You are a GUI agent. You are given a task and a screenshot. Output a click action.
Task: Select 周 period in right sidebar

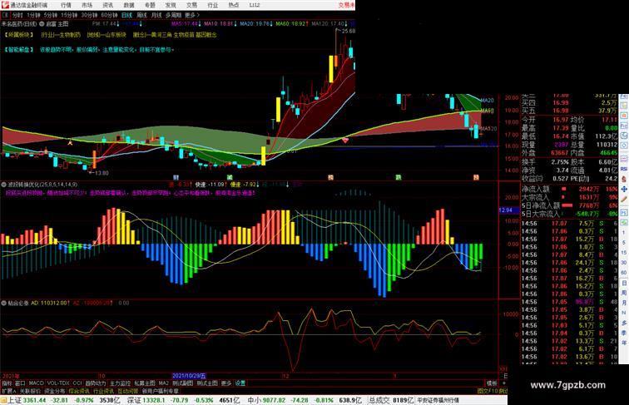click(624, 293)
